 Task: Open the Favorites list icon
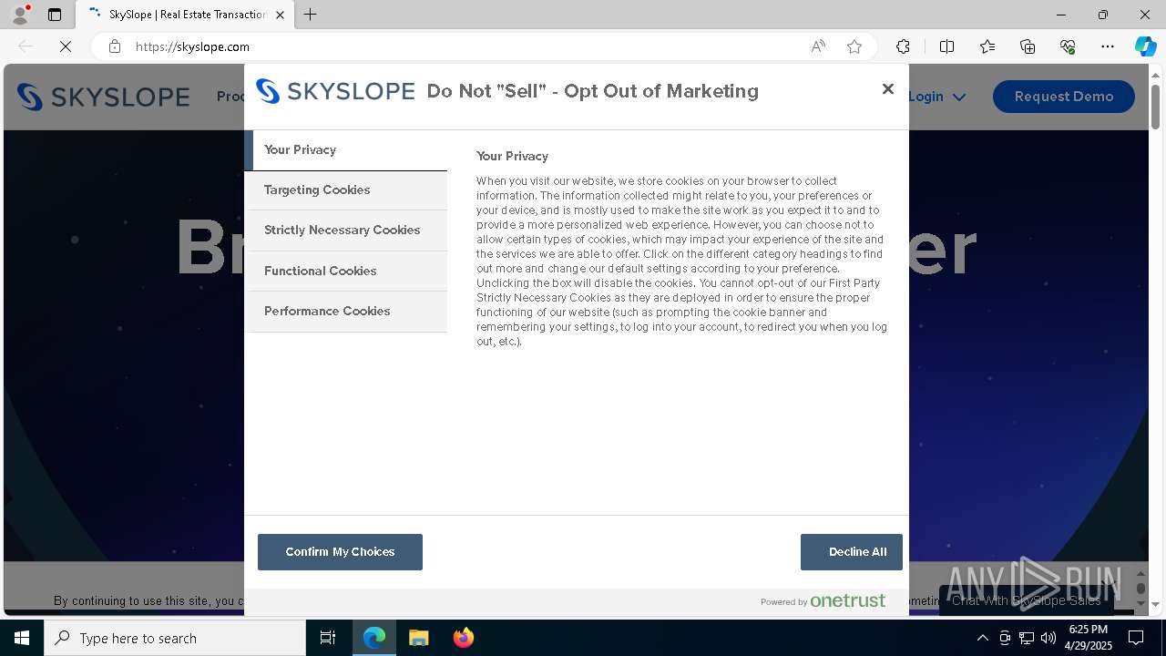[x=987, y=46]
